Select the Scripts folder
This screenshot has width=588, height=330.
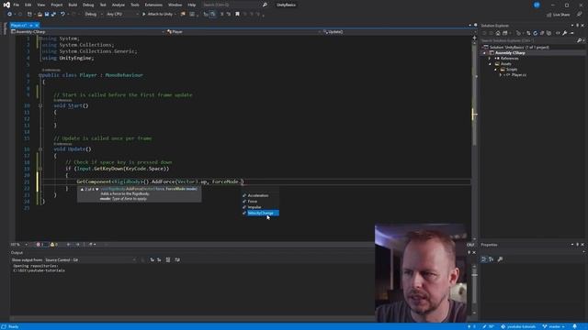pyautogui.click(x=512, y=70)
